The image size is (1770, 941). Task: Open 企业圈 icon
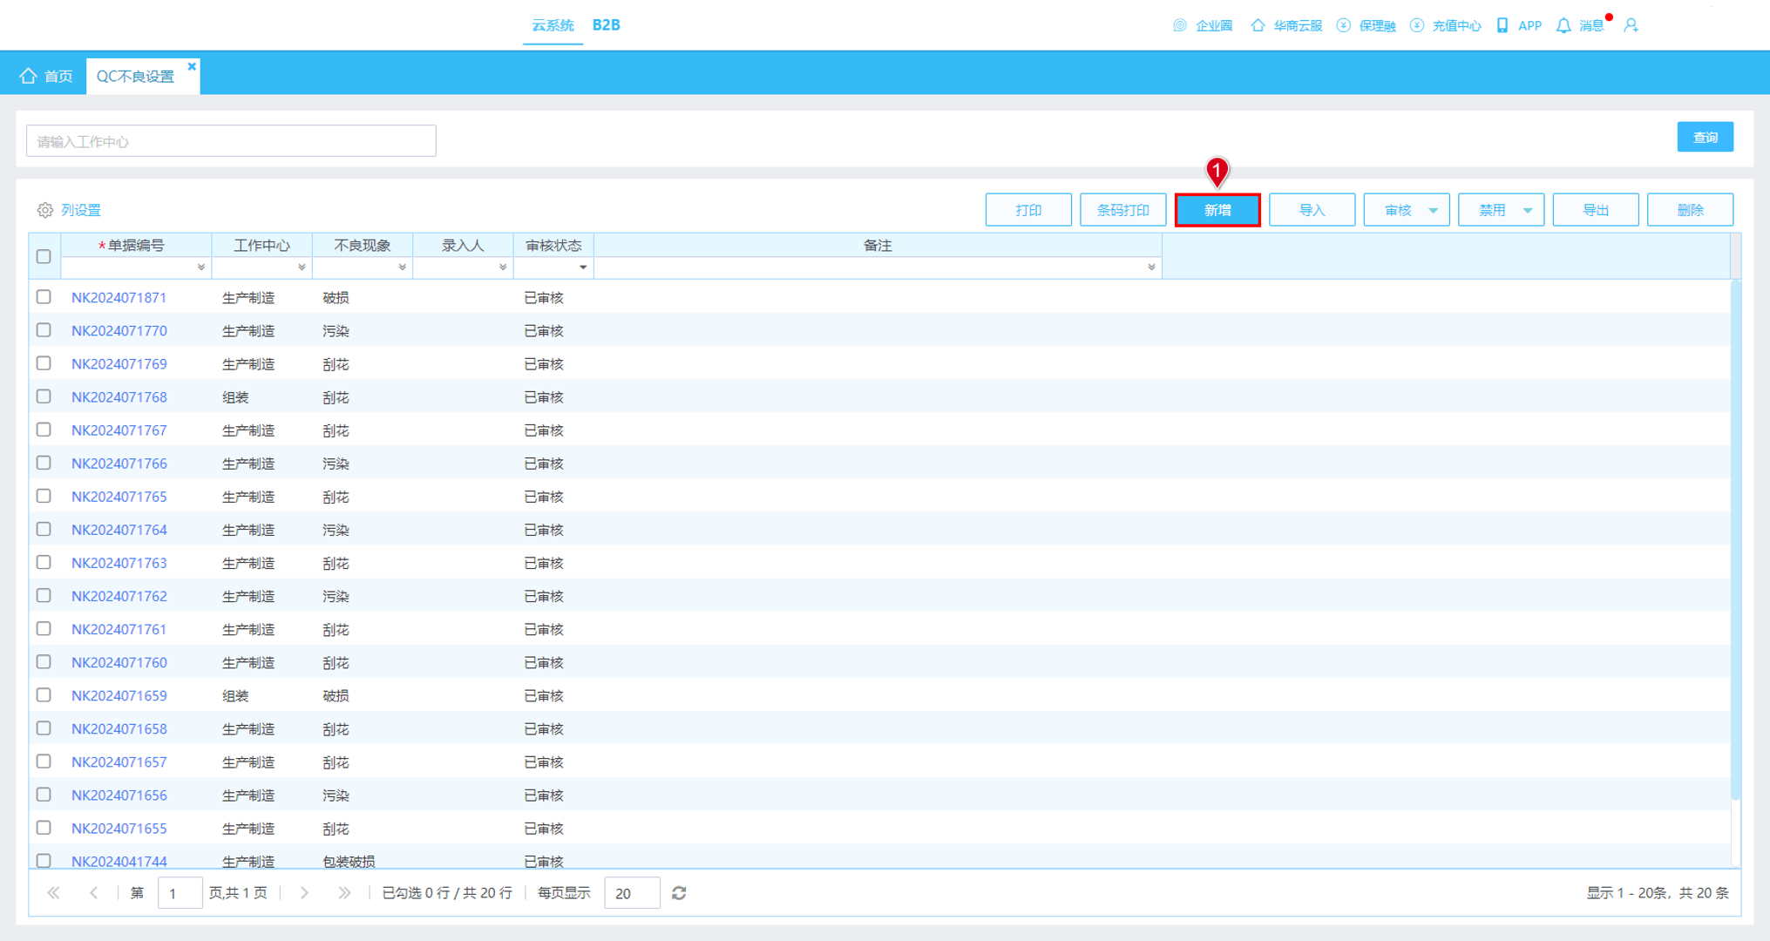click(x=1180, y=25)
